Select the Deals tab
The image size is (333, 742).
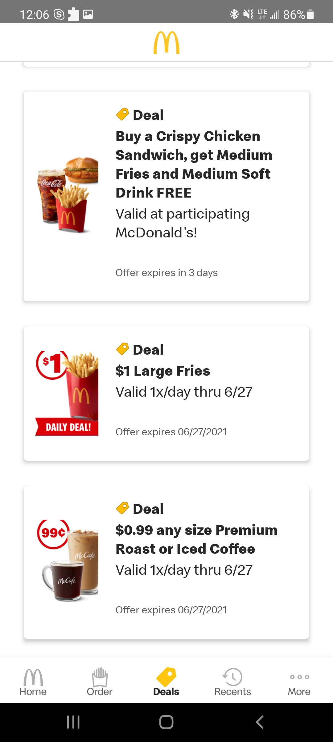tap(166, 682)
